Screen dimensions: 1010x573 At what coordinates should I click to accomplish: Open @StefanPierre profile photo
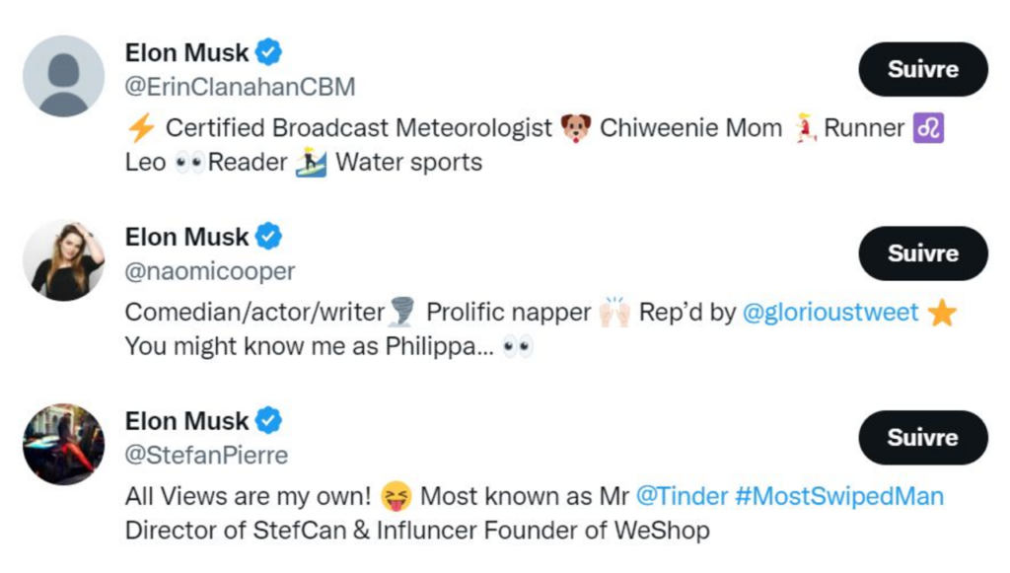[x=63, y=444]
